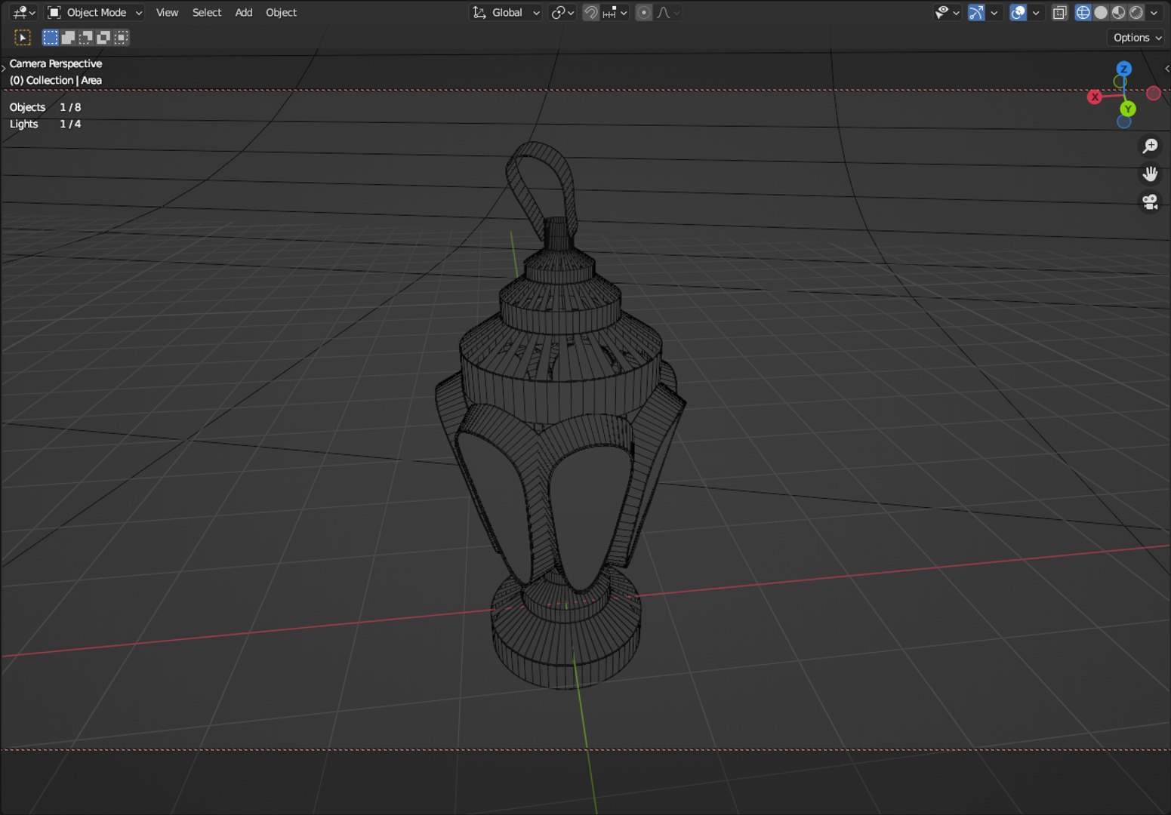This screenshot has height=815, width=1171.
Task: Toggle the snap magnet button
Action: (591, 12)
